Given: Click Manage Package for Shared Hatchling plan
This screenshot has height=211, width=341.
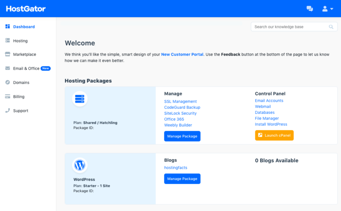Looking at the screenshot, I should click(182, 136).
